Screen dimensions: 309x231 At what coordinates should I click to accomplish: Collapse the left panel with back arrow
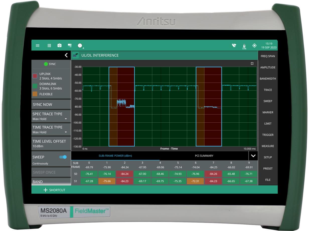coord(66,55)
